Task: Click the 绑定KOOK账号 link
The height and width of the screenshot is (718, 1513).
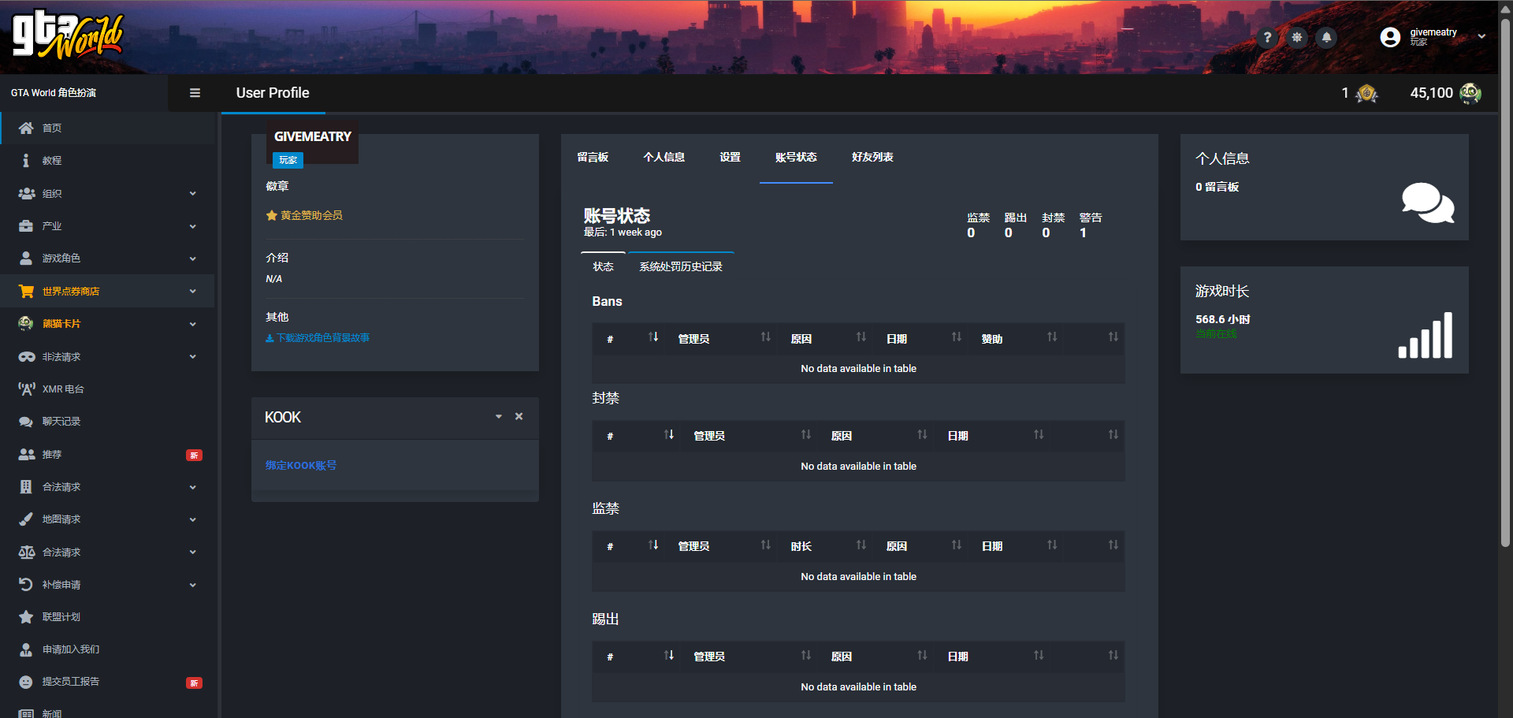Action: click(x=301, y=465)
